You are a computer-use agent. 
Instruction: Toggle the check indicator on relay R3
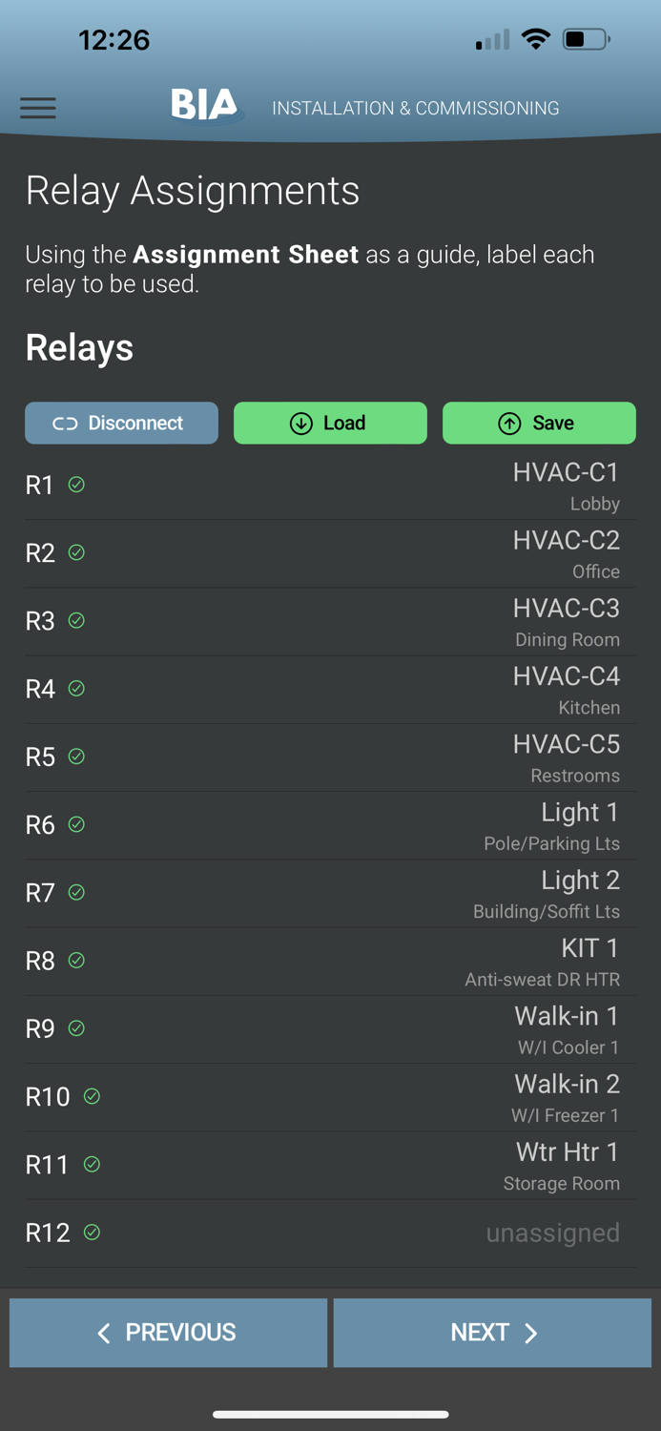(x=76, y=620)
